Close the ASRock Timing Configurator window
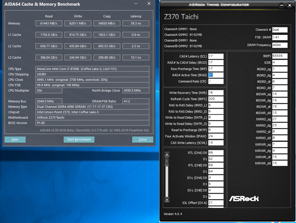 point(289,5)
